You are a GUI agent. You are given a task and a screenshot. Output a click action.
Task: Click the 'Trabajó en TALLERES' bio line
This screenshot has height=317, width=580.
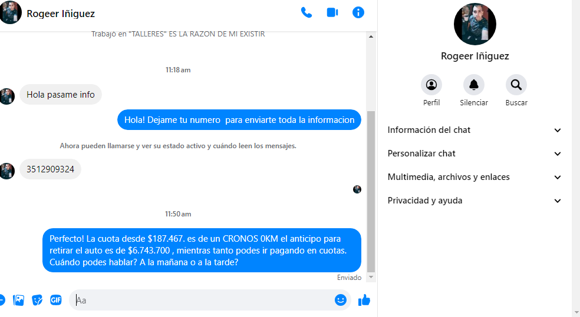(x=178, y=34)
